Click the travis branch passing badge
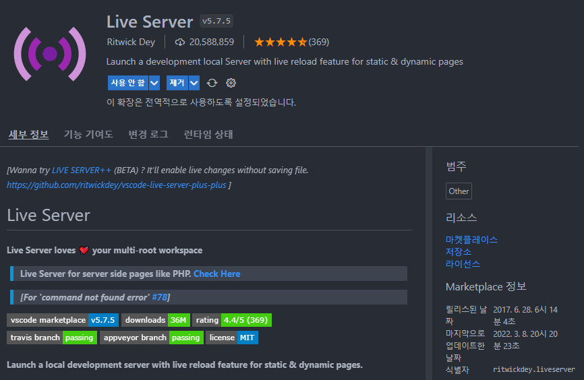584x380 pixels. pos(52,338)
